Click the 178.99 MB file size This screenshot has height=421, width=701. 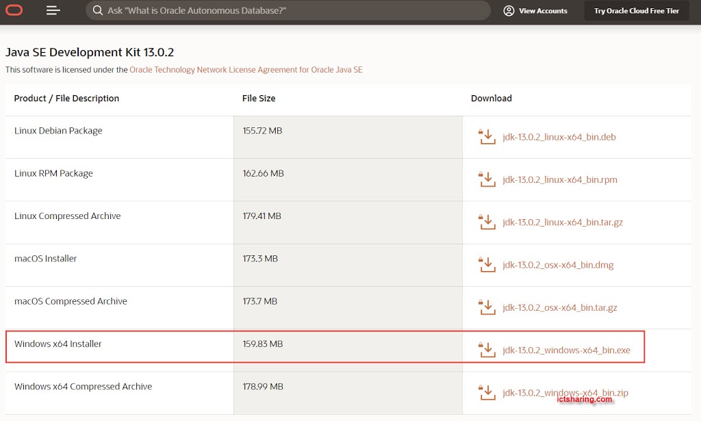pos(263,387)
